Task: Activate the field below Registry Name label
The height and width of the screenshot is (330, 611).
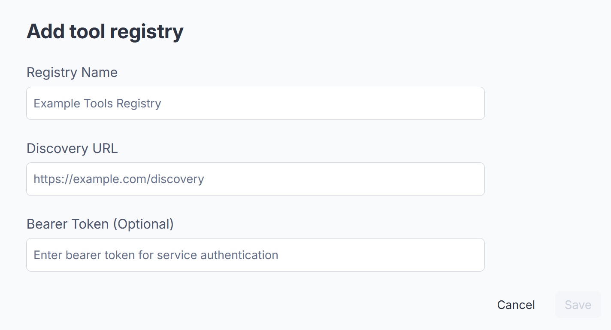Action: pyautogui.click(x=255, y=104)
